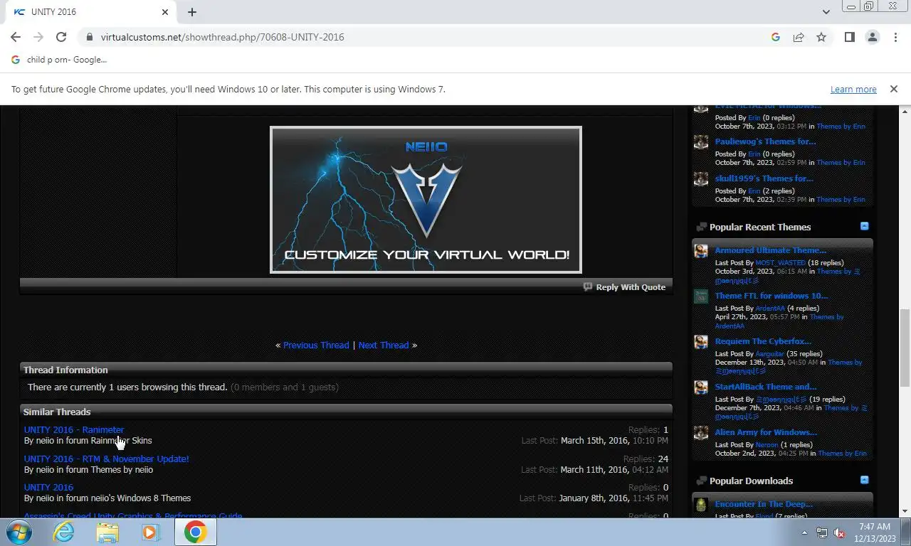This screenshot has width=911, height=546.
Task: Click the avatar beside skull1959's Themes post
Action: [x=701, y=179]
